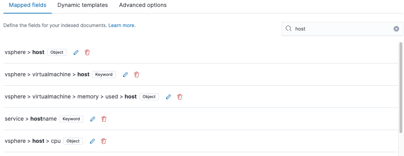Delete the vsphere > host > cpu field
This screenshot has width=404, height=156.
pos(104,141)
